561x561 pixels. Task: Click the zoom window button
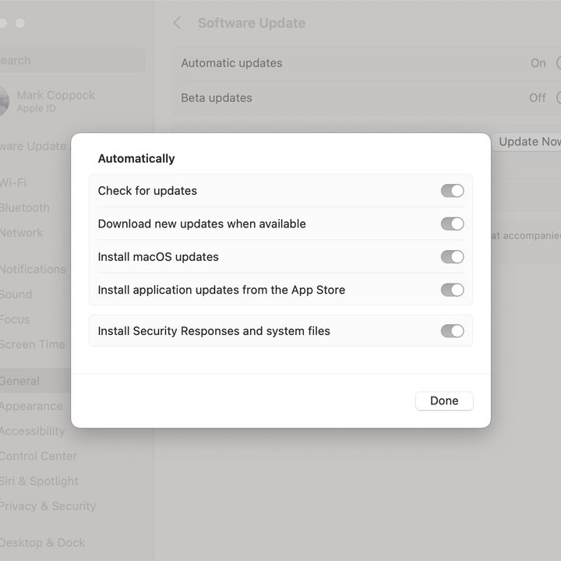point(20,23)
